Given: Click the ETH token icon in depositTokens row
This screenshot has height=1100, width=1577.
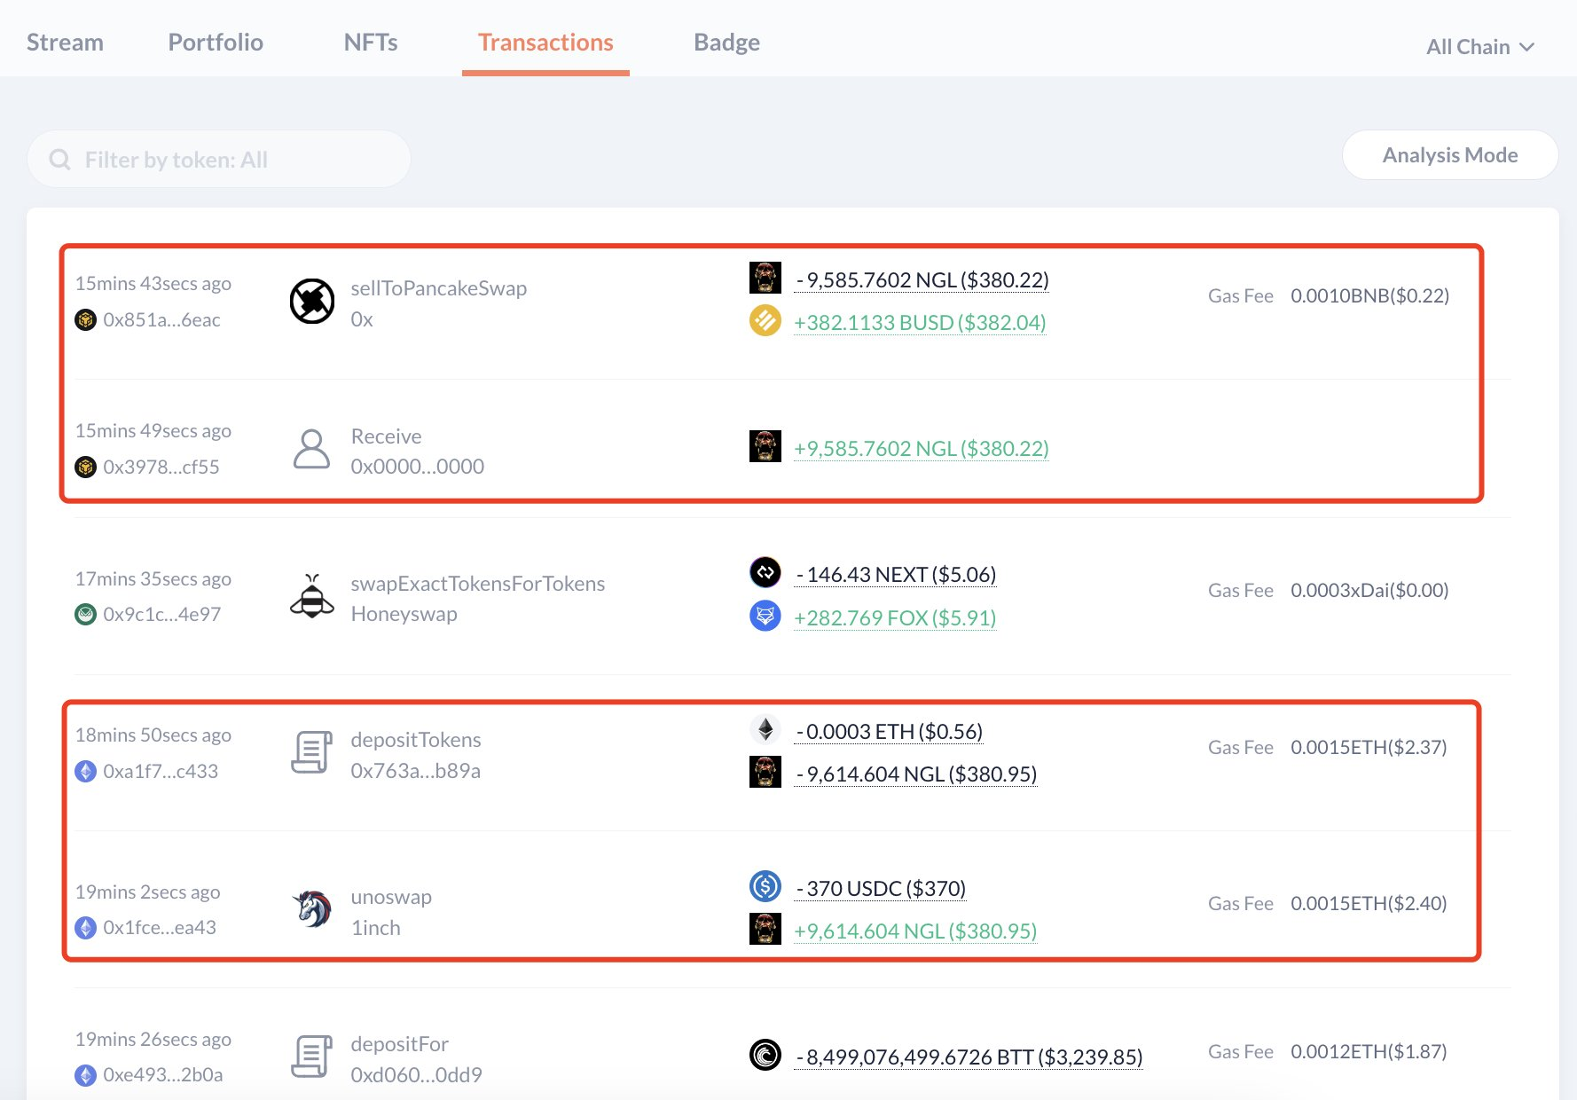Looking at the screenshot, I should coord(765,730).
